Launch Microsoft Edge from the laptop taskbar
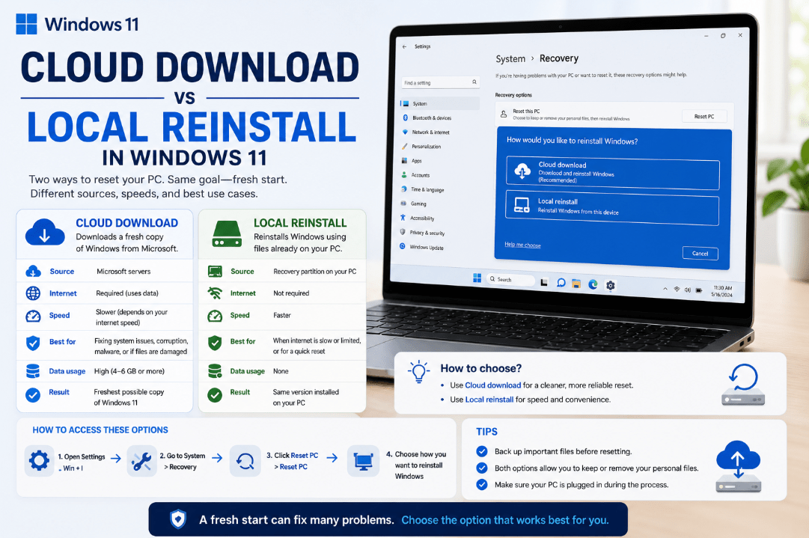The width and height of the screenshot is (809, 538). pyautogui.click(x=593, y=284)
